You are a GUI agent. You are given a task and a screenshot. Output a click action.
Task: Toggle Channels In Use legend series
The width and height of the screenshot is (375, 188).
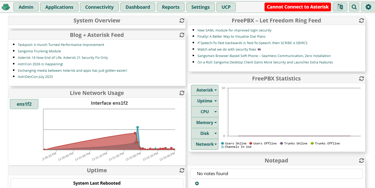pyautogui.click(x=236, y=147)
